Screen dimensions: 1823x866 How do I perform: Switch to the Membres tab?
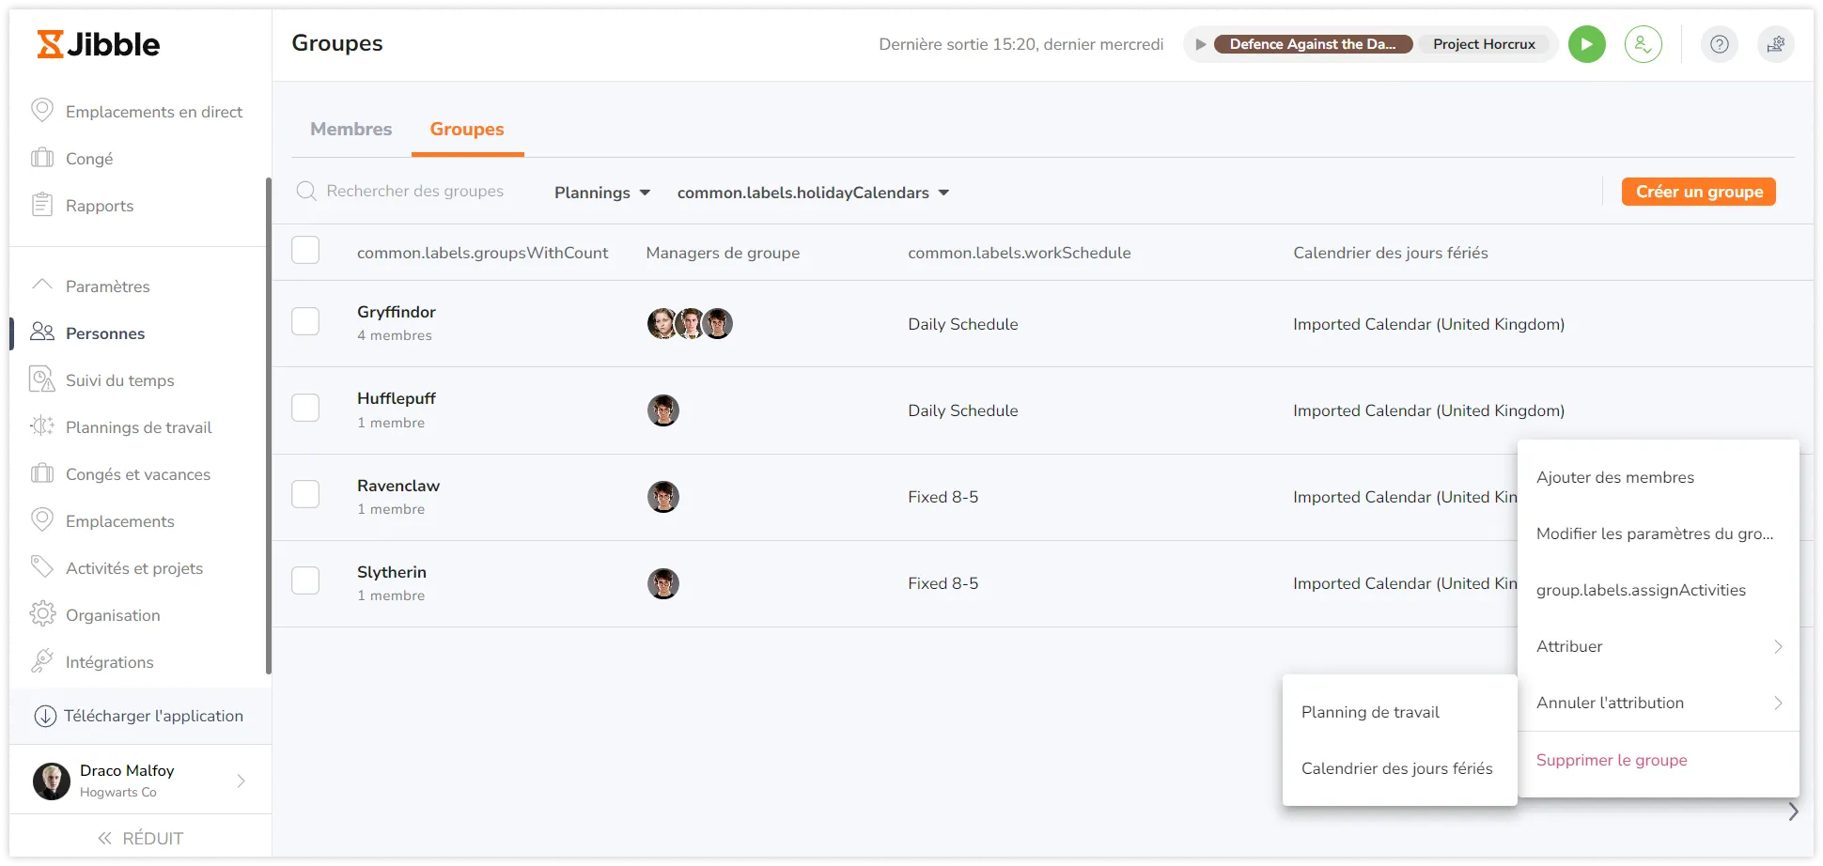coord(351,130)
